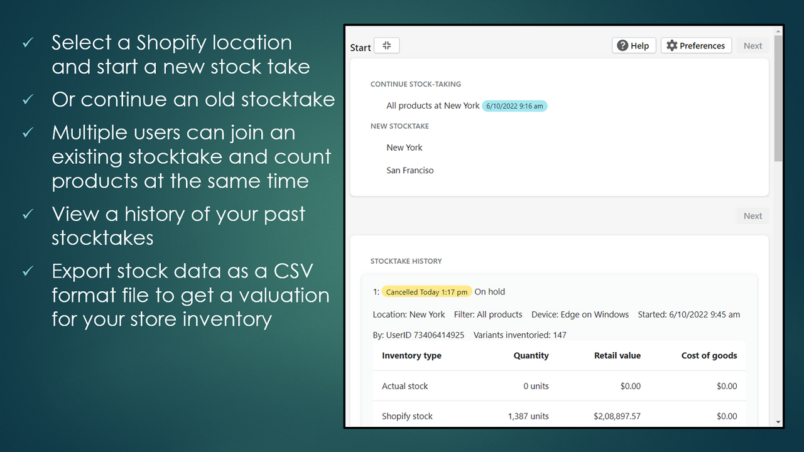The width and height of the screenshot is (804, 452).
Task: Select the Shopify stock row
Action: coord(407,416)
